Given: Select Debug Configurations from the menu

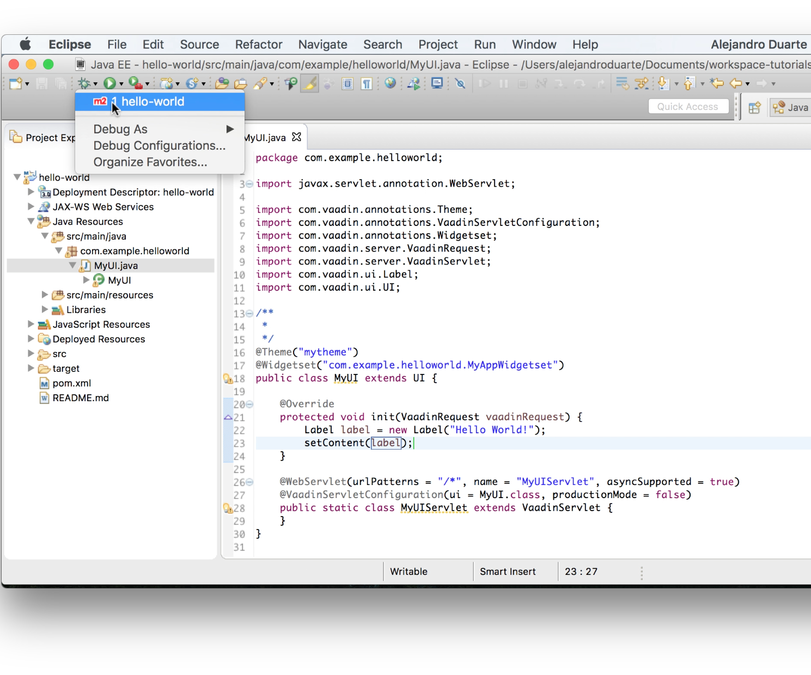Looking at the screenshot, I should (x=160, y=145).
